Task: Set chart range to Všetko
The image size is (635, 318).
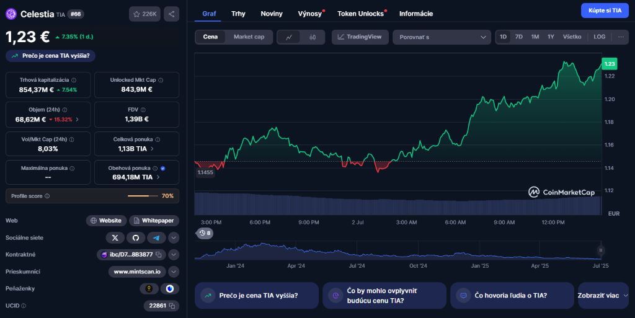Action: 572,37
